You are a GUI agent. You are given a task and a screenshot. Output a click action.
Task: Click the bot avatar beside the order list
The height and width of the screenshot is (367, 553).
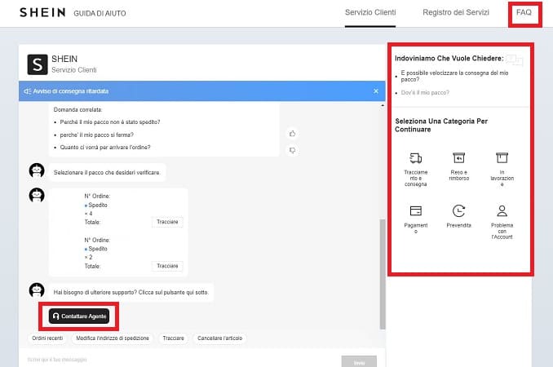[37, 195]
